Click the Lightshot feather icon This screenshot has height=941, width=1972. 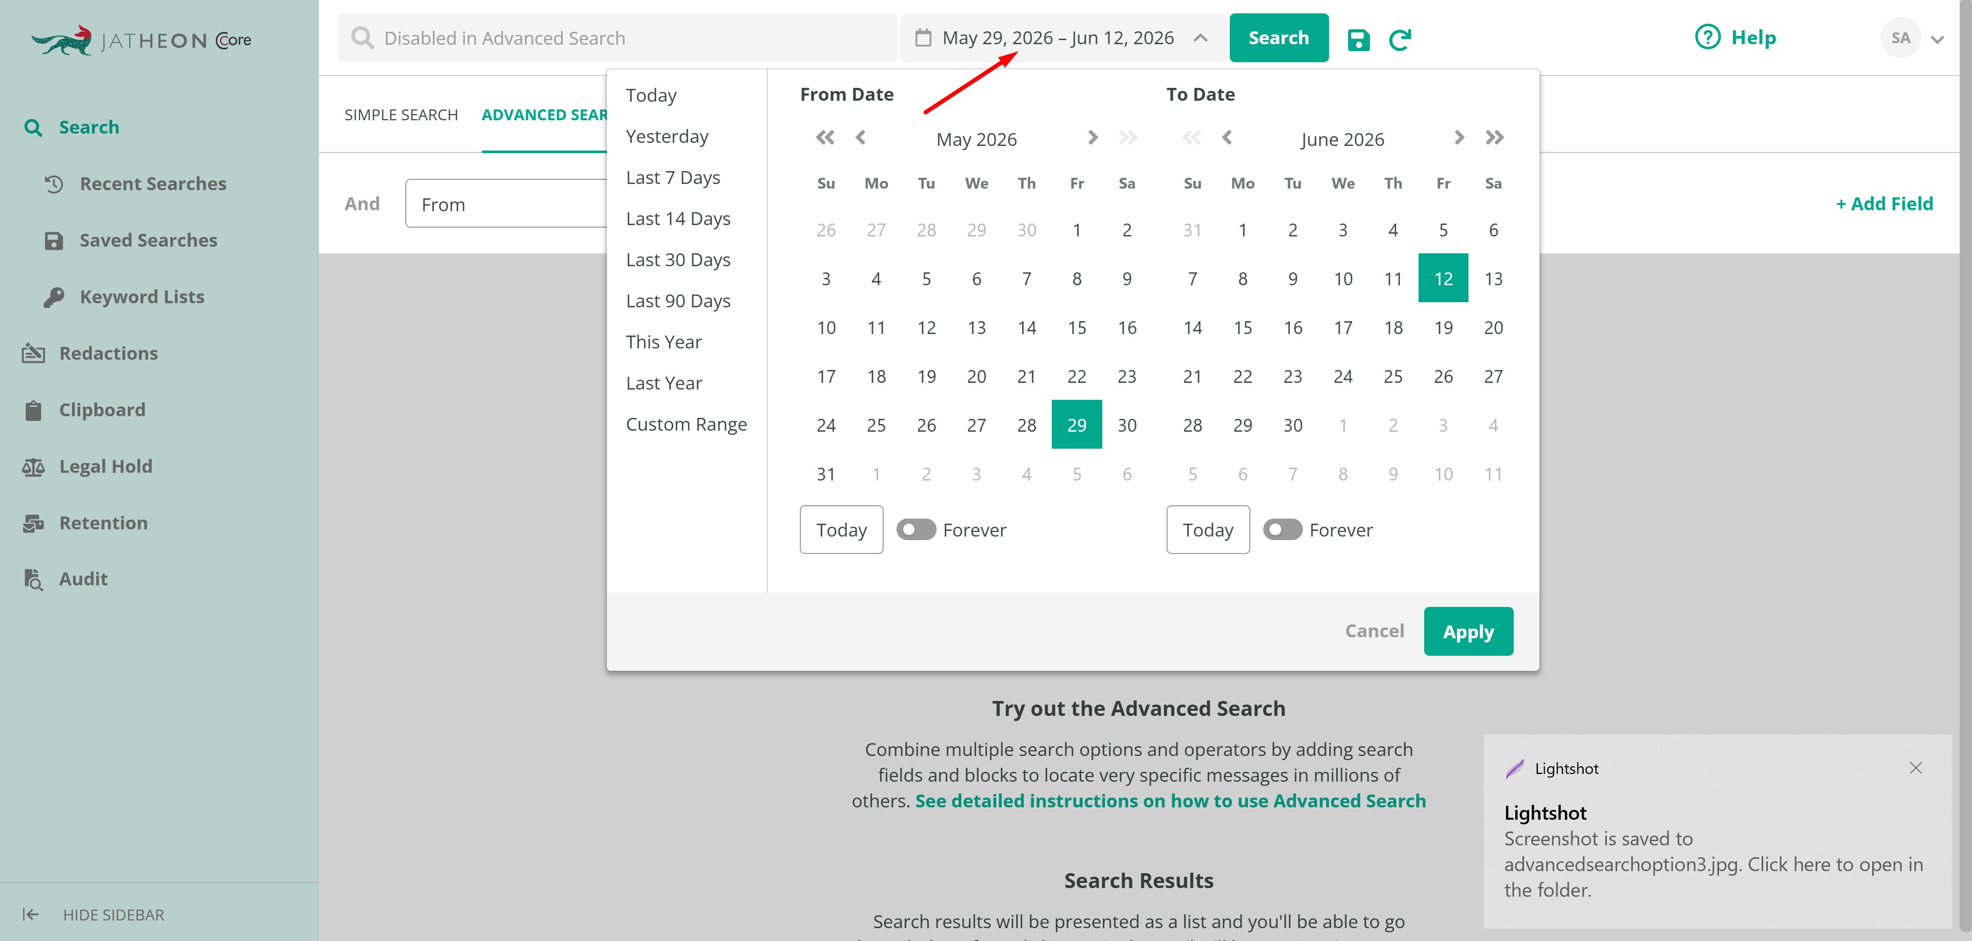1514,769
